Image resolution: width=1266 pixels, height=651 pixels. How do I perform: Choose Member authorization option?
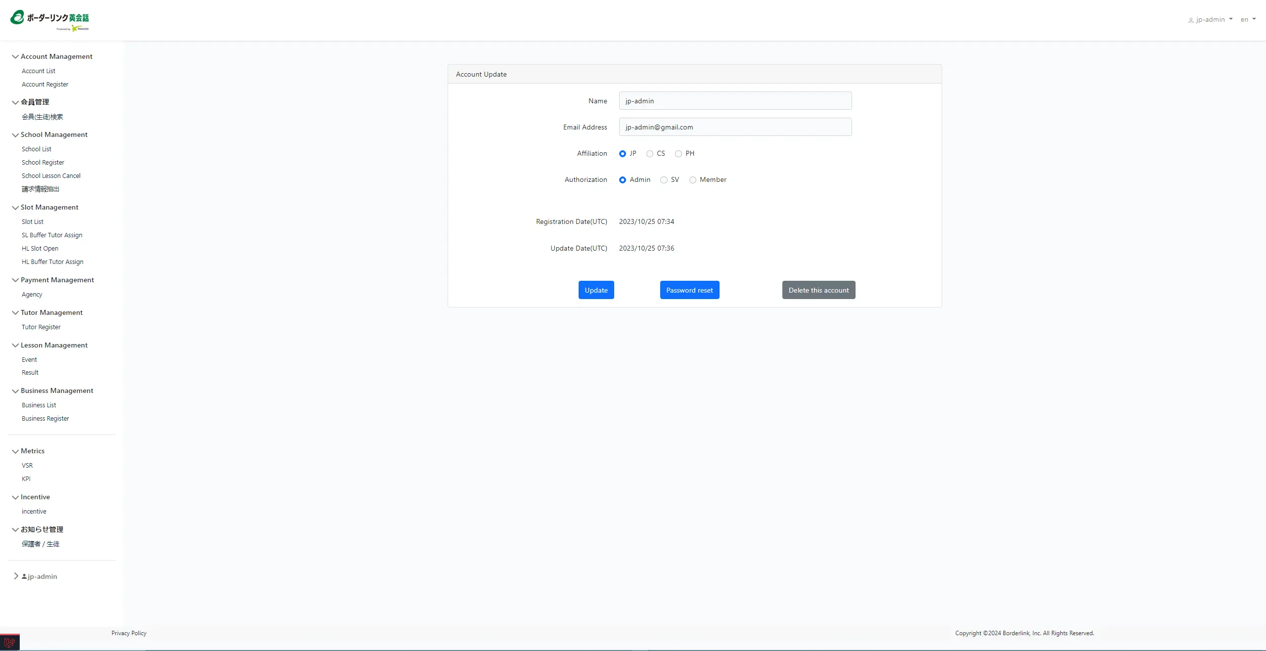(693, 180)
